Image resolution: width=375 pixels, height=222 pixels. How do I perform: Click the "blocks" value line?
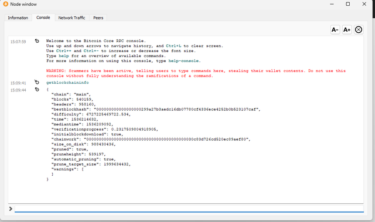[72, 99]
